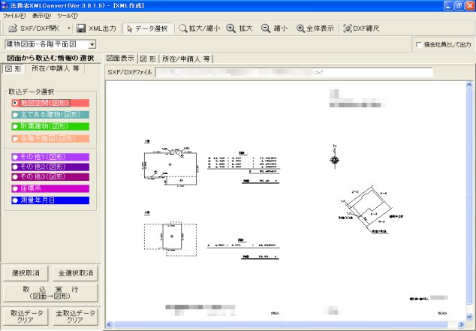Click the 縮小 zoom-out icon
Screen dimensions: 476x331
[x=266, y=29]
